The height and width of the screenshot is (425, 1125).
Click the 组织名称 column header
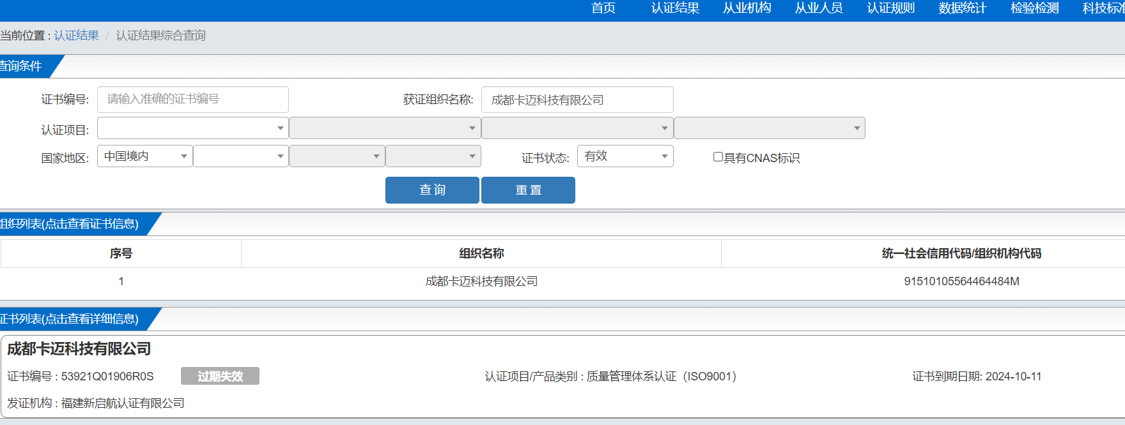click(481, 253)
